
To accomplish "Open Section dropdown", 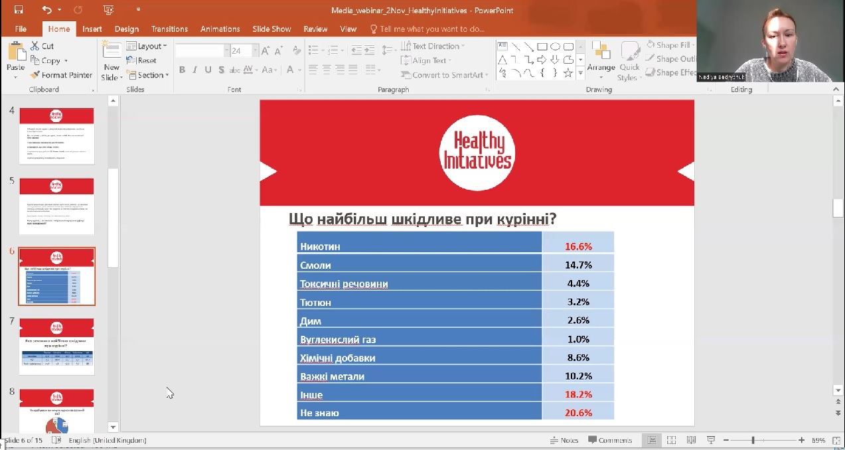I will 147,75.
